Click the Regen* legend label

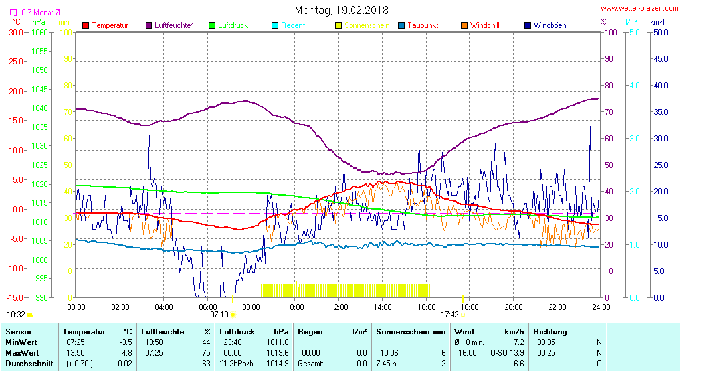293,25
